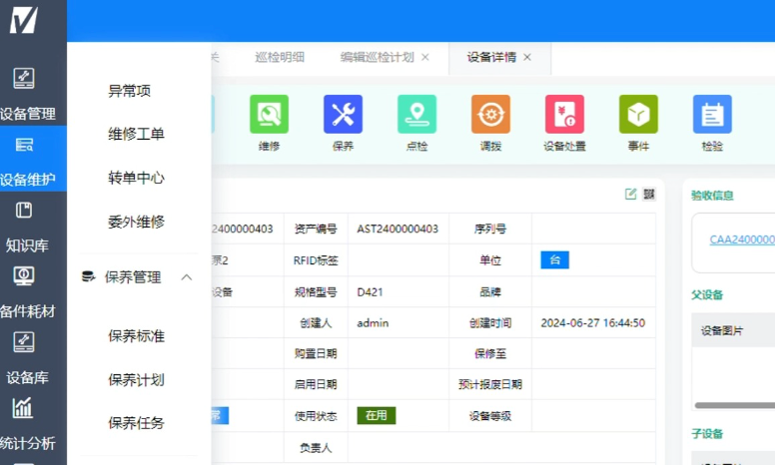Click the green 维修 repair icon
This screenshot has height=465, width=775.
pos(269,115)
